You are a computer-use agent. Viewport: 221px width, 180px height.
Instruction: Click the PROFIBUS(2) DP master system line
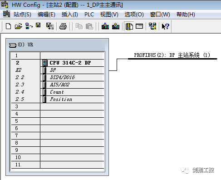pos(172,59)
